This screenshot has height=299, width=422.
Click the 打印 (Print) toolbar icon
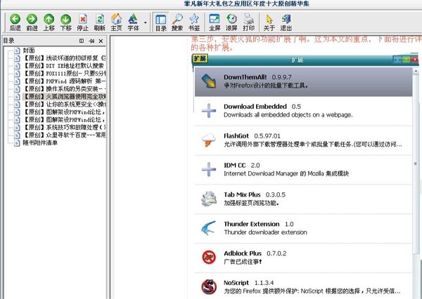click(x=249, y=21)
